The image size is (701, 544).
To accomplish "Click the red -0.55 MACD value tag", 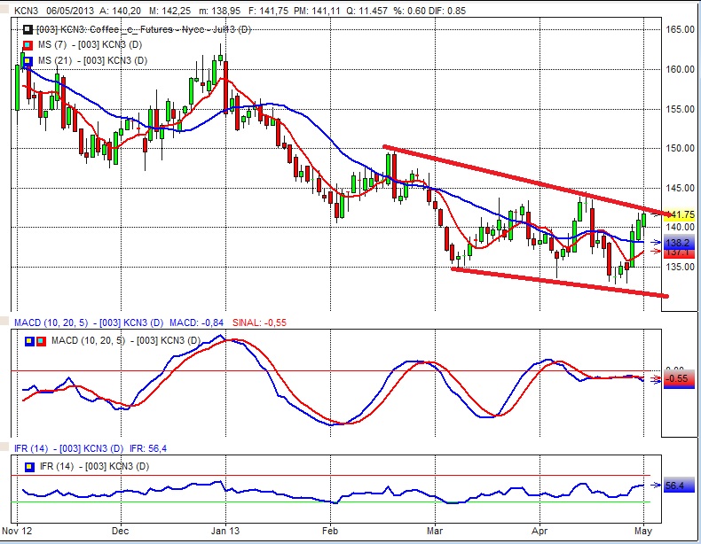I will tap(679, 379).
